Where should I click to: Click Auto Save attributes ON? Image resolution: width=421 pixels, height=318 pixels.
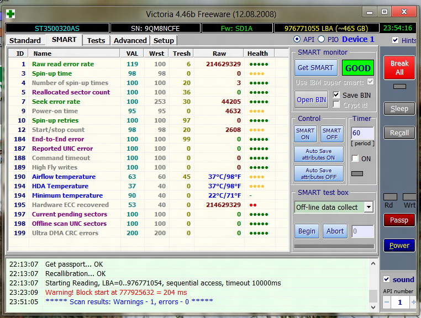click(x=318, y=154)
